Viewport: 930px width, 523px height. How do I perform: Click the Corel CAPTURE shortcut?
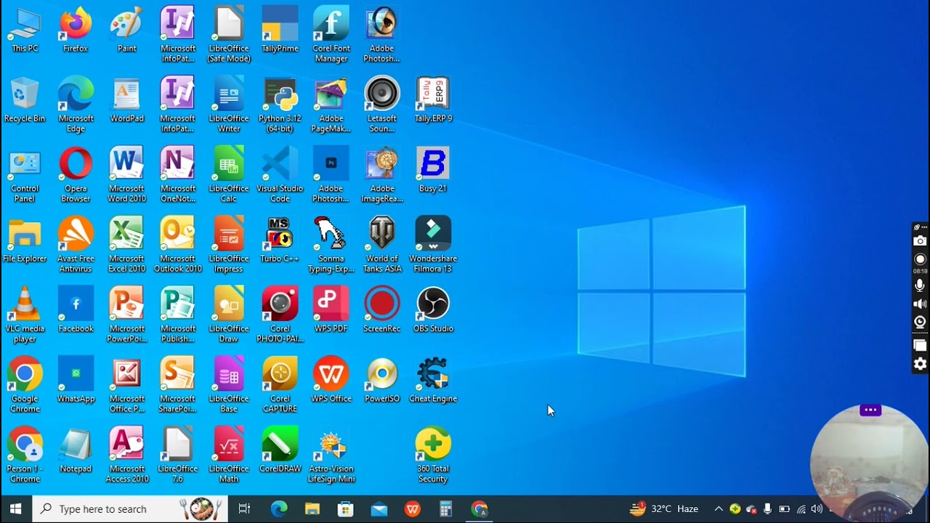point(280,385)
